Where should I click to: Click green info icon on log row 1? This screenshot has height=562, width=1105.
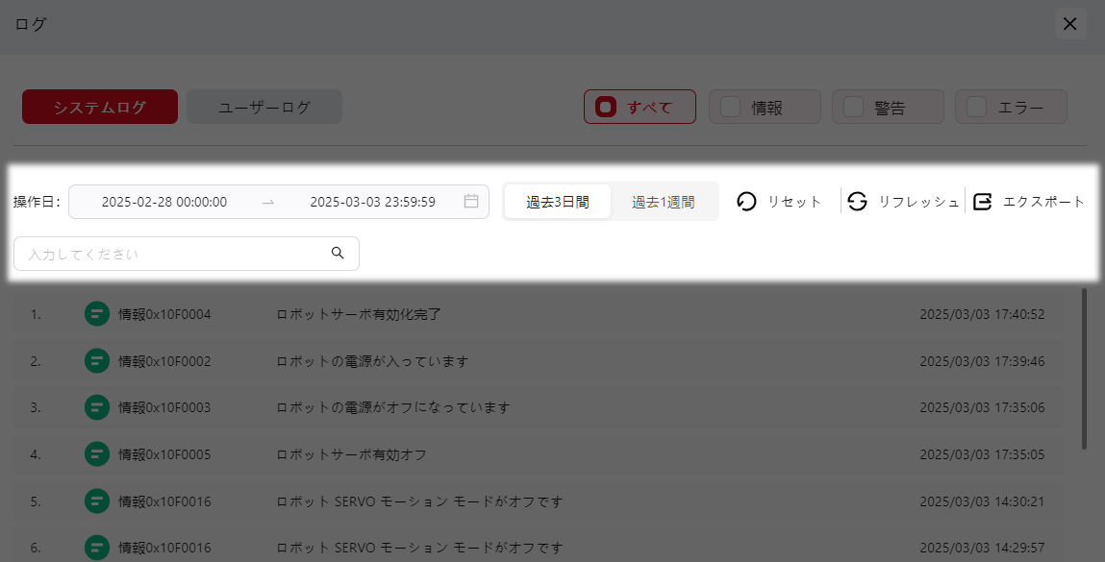[96, 314]
